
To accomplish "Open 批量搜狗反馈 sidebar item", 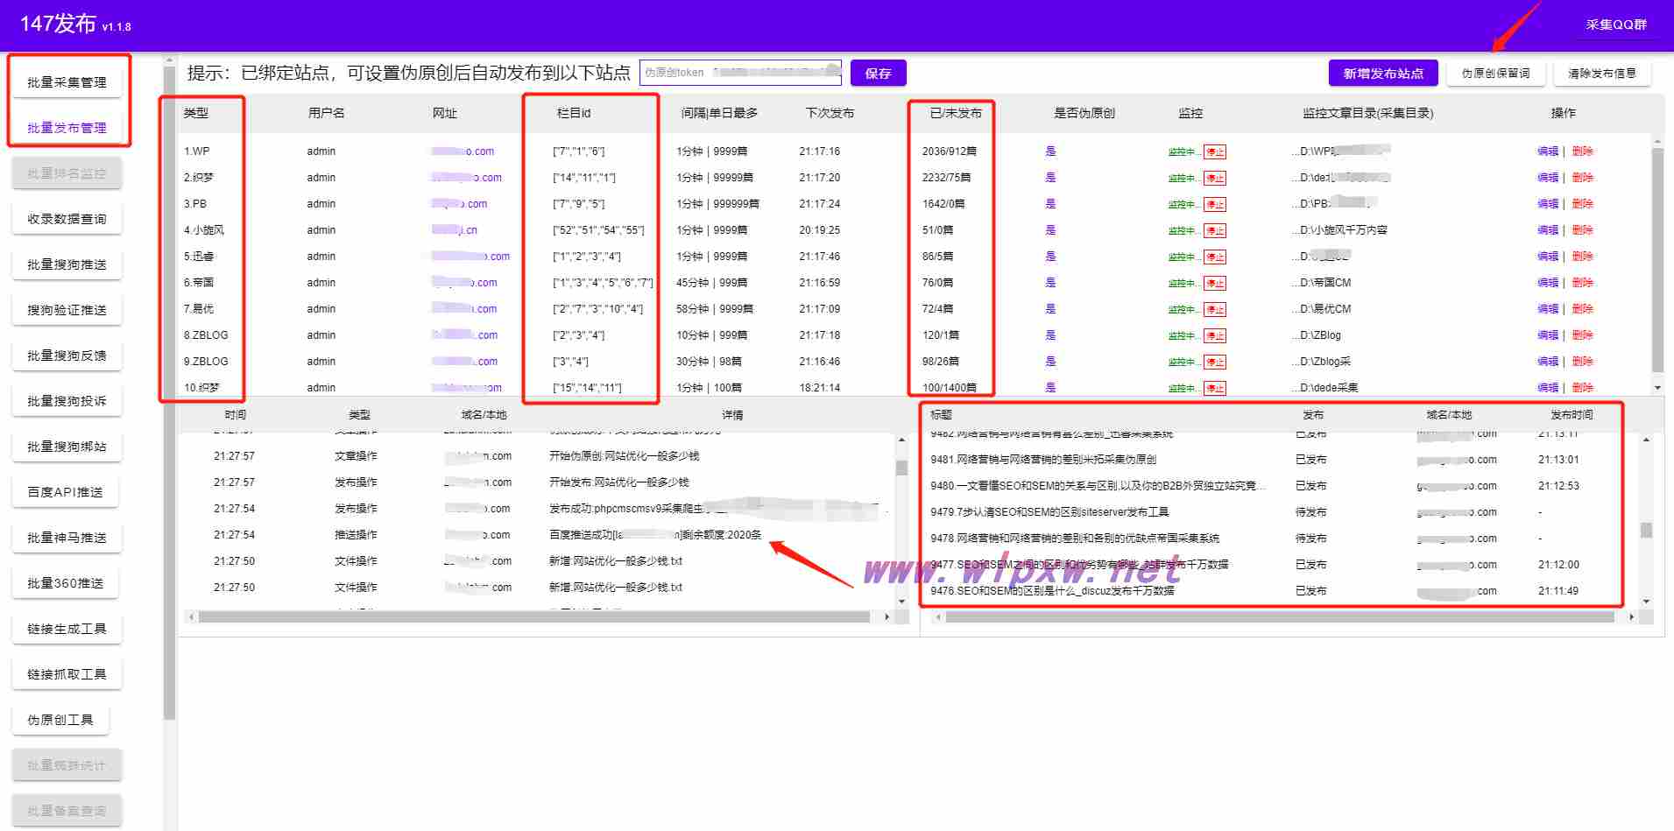I will (x=67, y=356).
